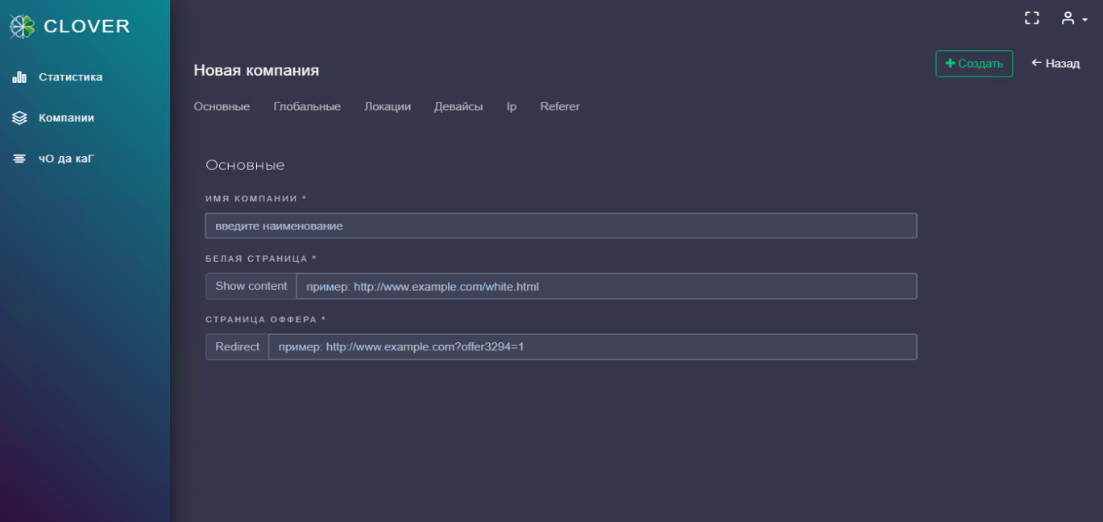Switch to the Основные tab
Screen dimensions: 1103x522
click(222, 107)
